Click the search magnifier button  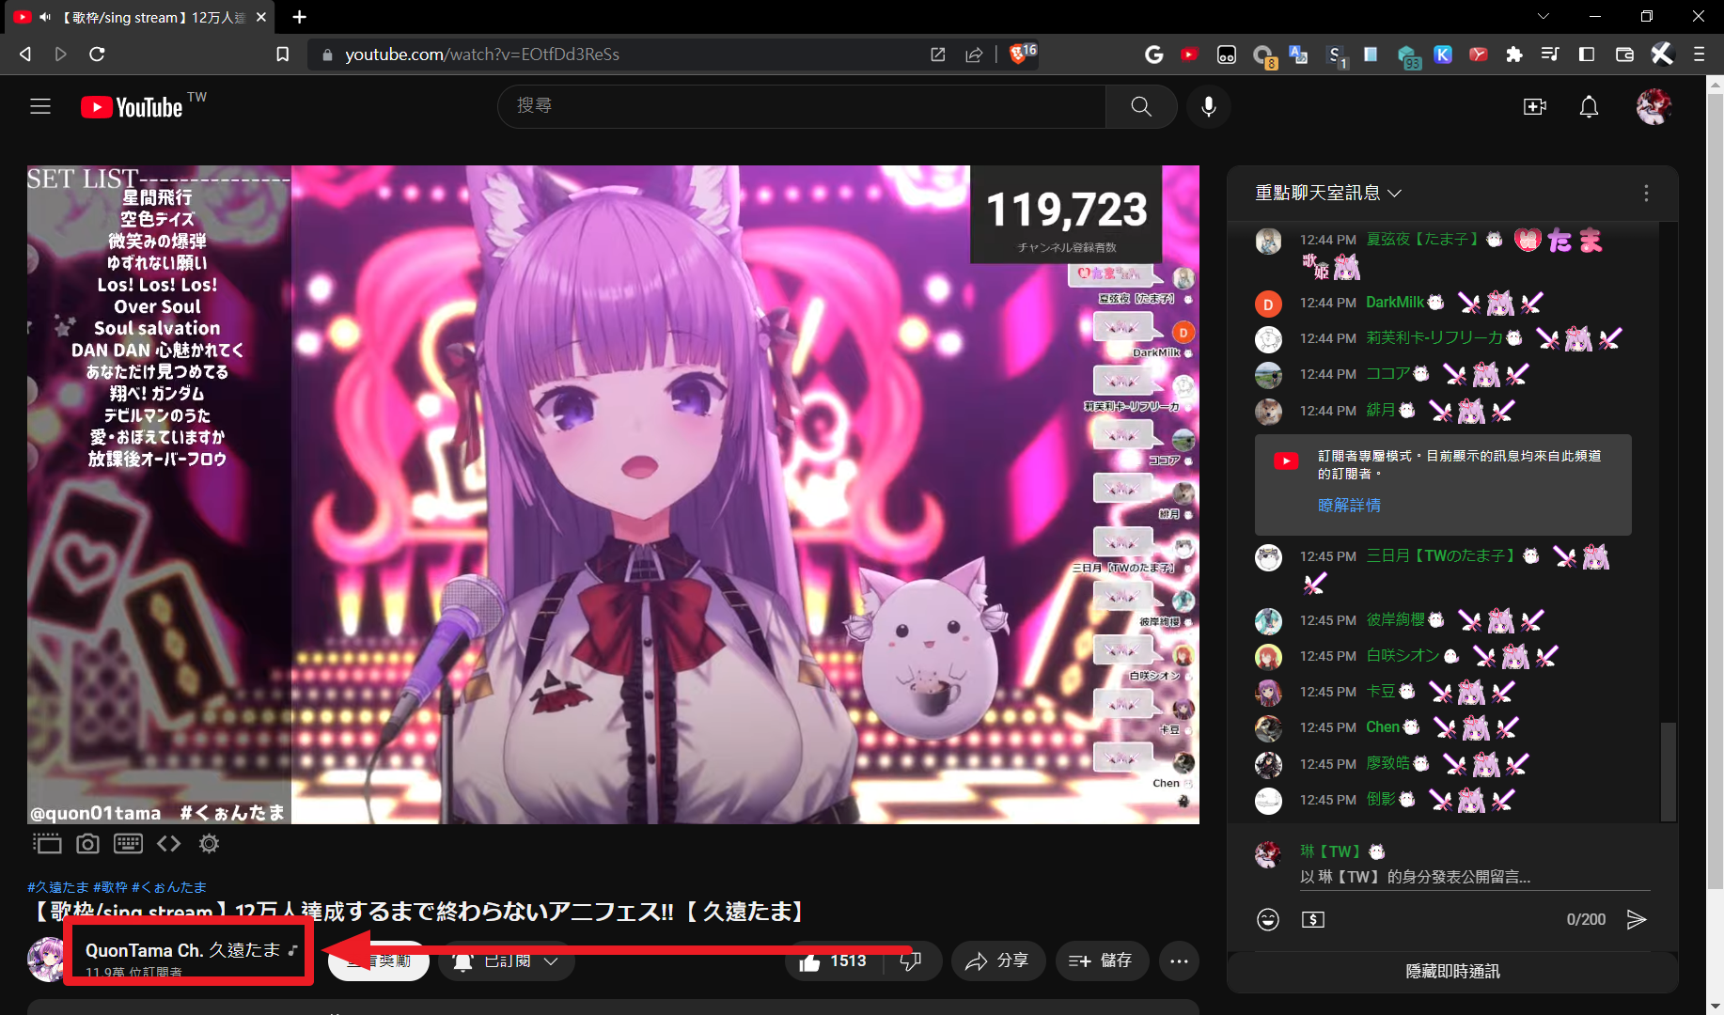[x=1141, y=106]
